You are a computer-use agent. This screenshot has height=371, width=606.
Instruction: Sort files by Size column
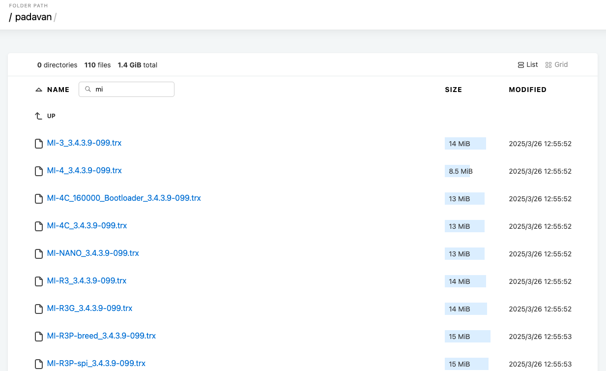coord(453,90)
